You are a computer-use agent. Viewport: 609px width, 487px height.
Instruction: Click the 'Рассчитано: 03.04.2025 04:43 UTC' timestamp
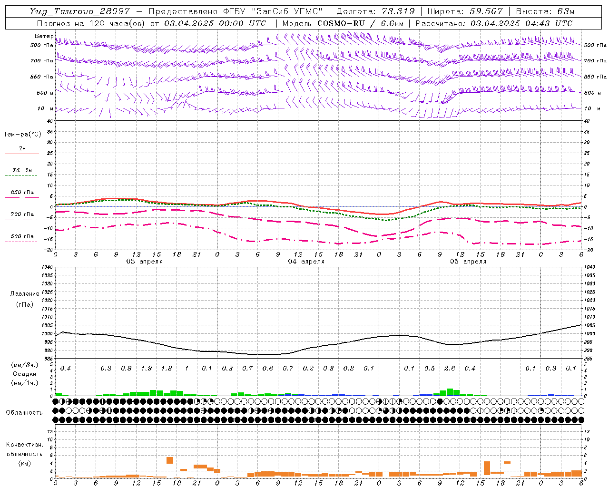pyautogui.click(x=494, y=23)
